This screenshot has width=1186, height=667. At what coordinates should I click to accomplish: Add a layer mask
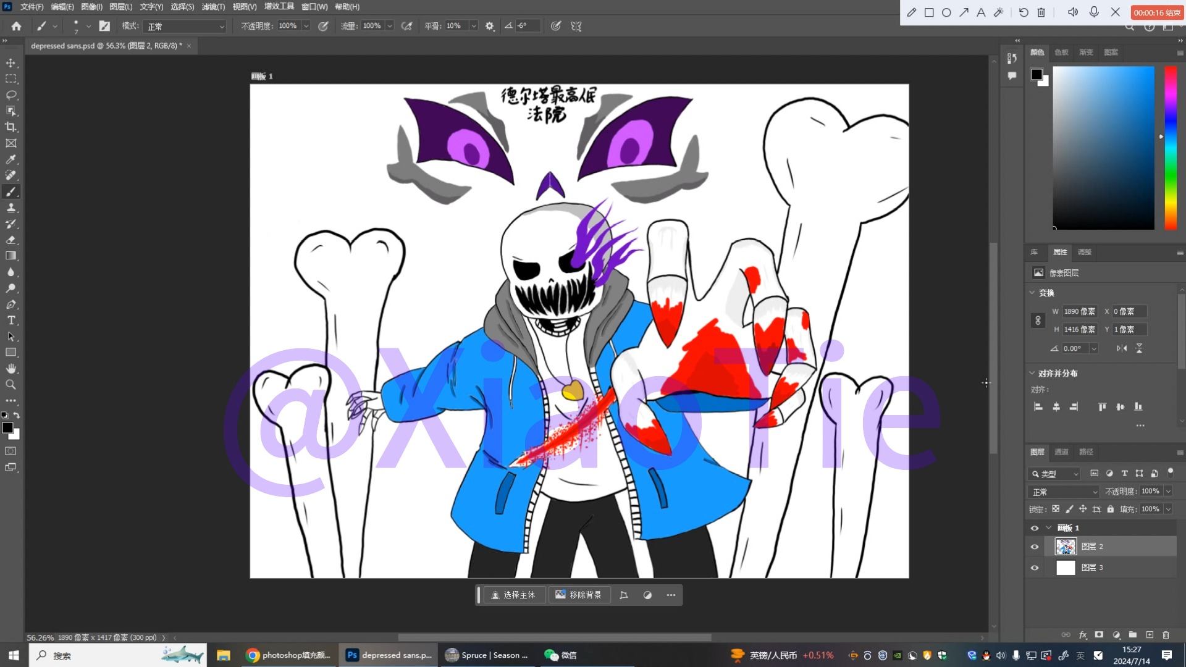1100,635
